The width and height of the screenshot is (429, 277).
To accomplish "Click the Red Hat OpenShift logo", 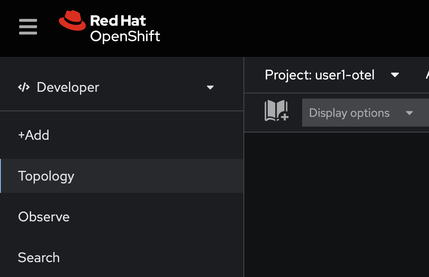I will [109, 27].
